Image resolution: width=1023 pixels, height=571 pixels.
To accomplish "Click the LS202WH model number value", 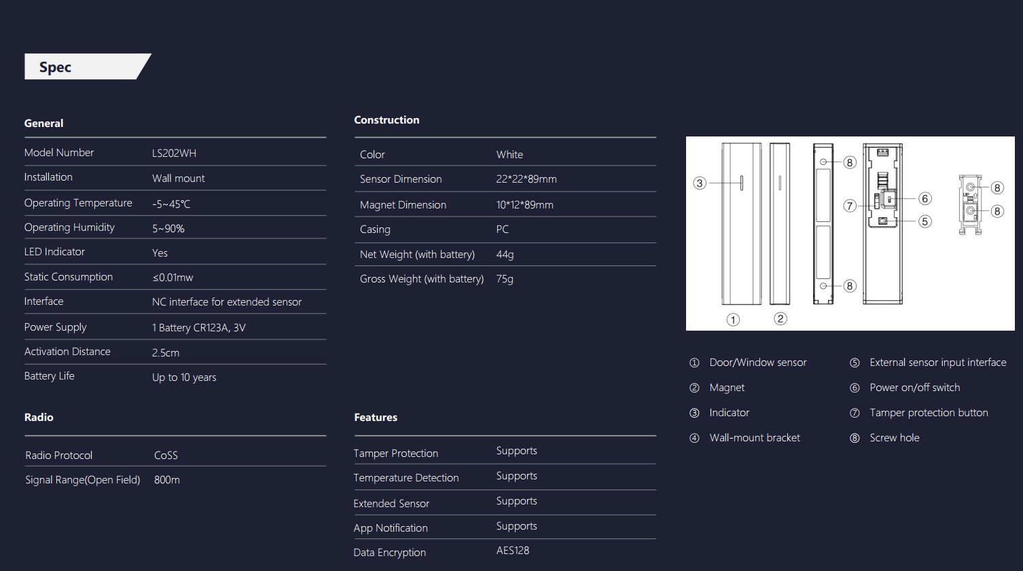I will click(x=174, y=153).
